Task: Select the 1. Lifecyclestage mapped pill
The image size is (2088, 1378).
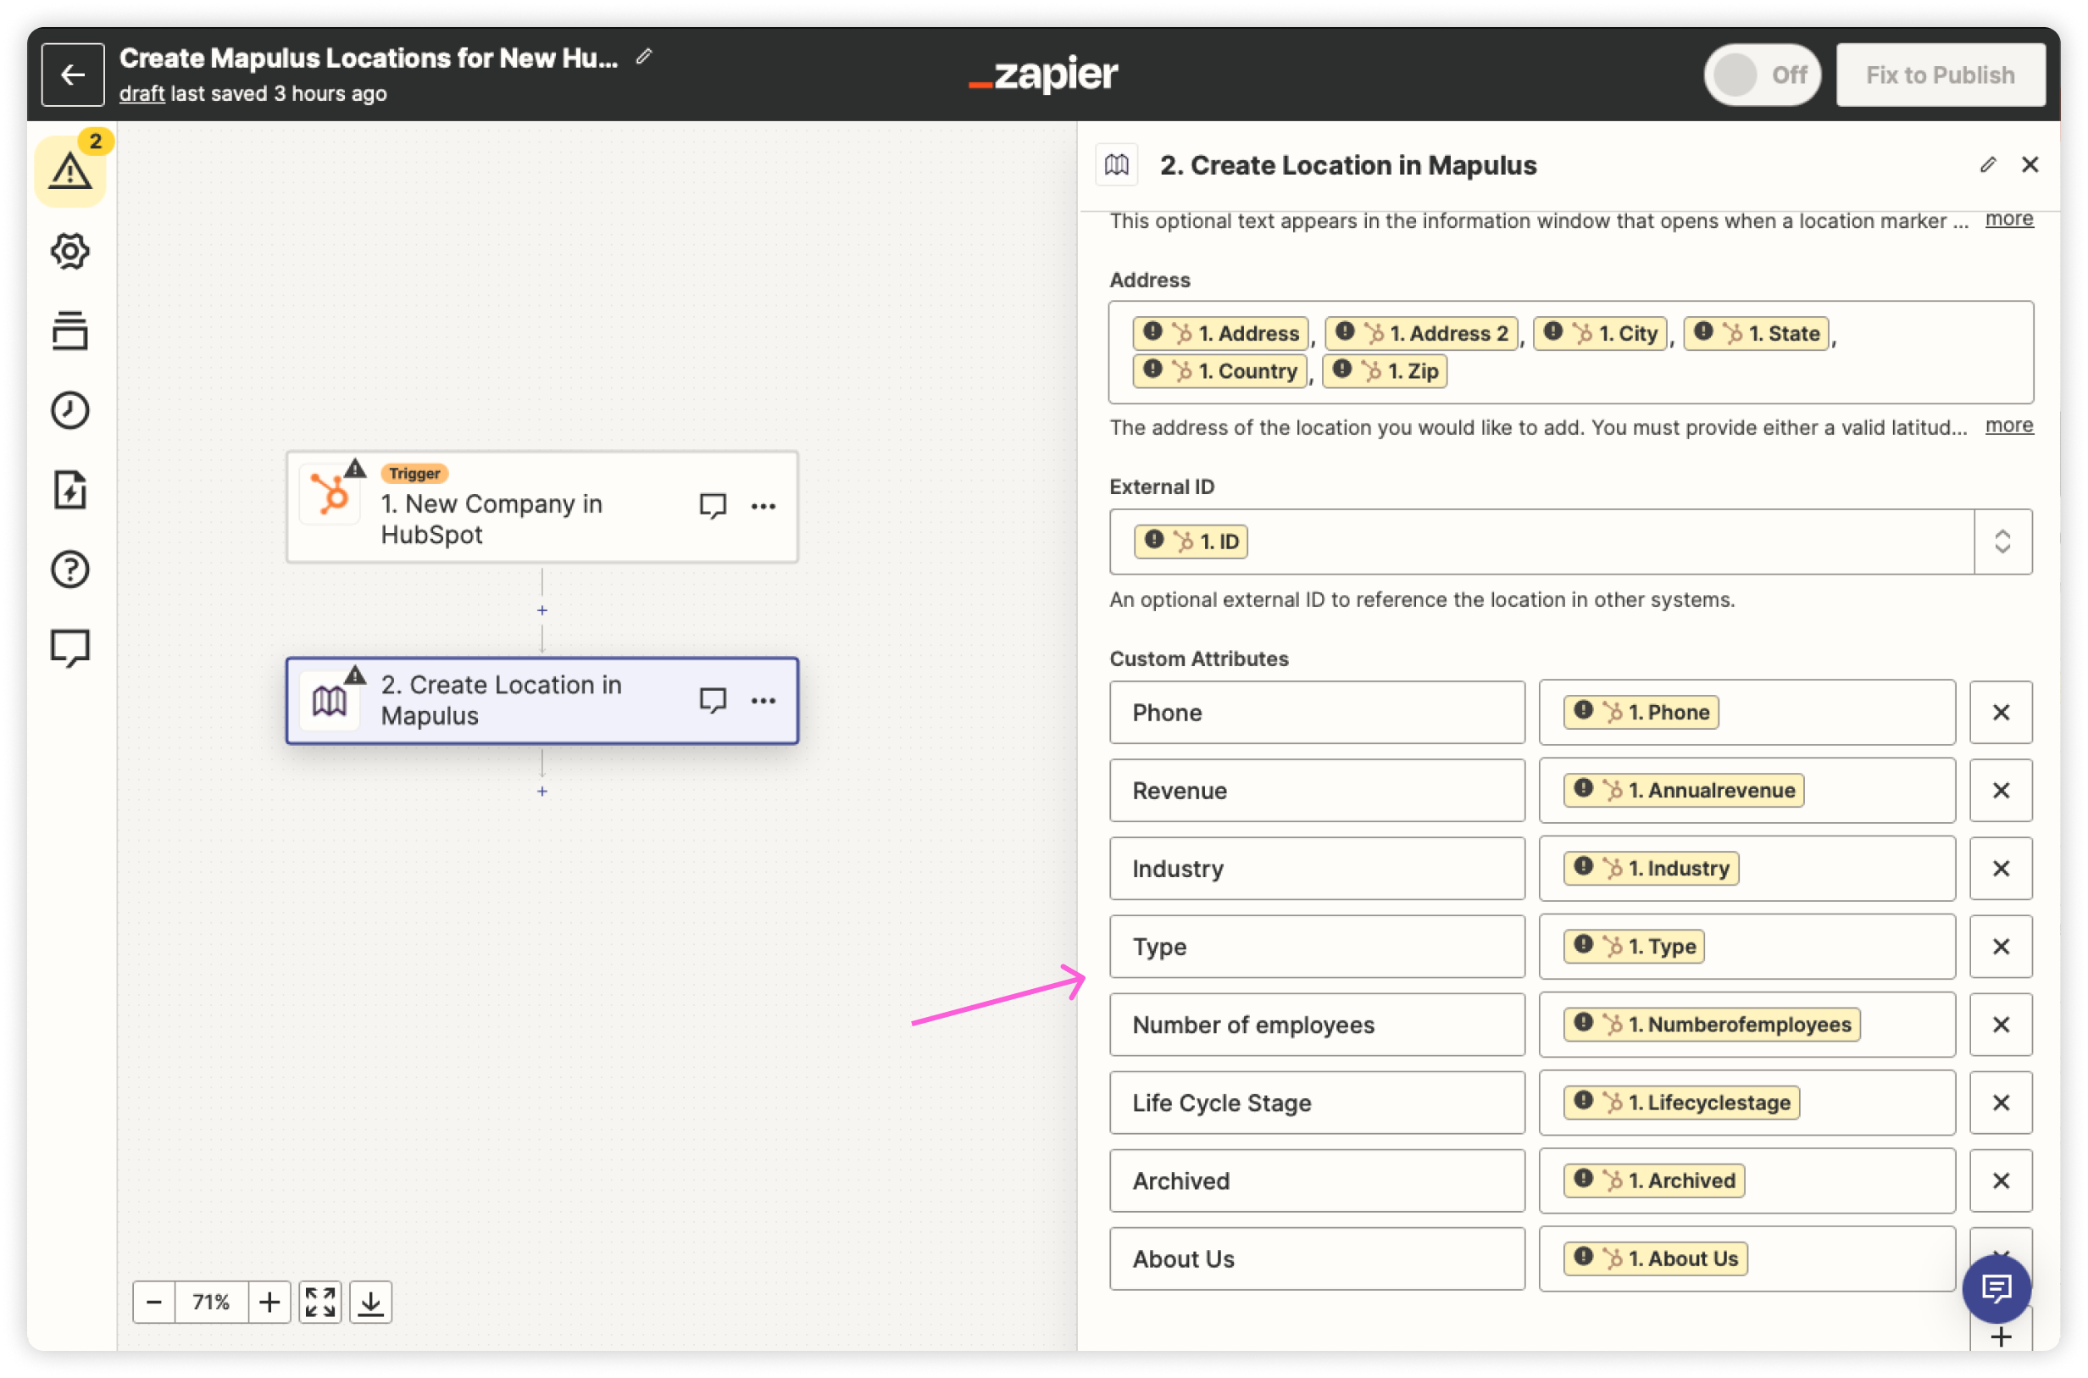Action: pos(1681,1103)
